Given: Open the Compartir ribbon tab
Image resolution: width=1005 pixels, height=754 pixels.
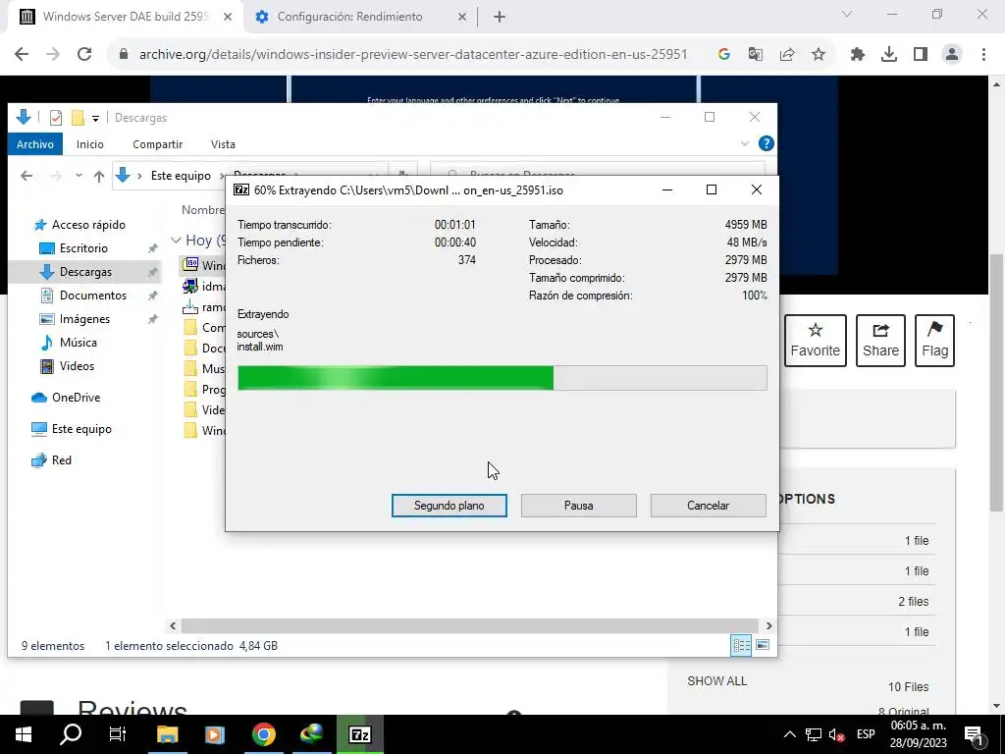Looking at the screenshot, I should click(158, 144).
